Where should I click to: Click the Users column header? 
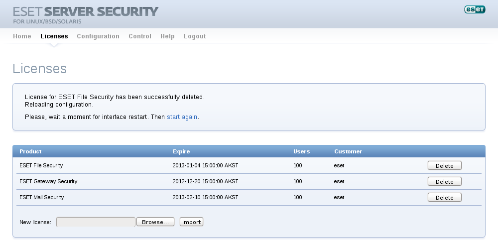point(301,151)
